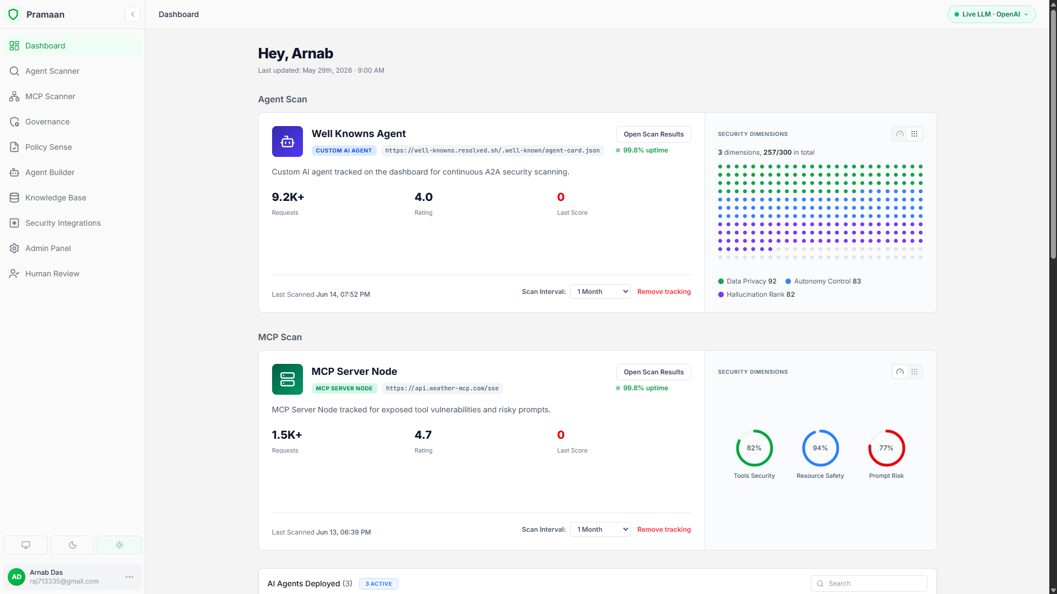Open Scan Results for MCP Server Node
The image size is (1057, 594).
[654, 372]
